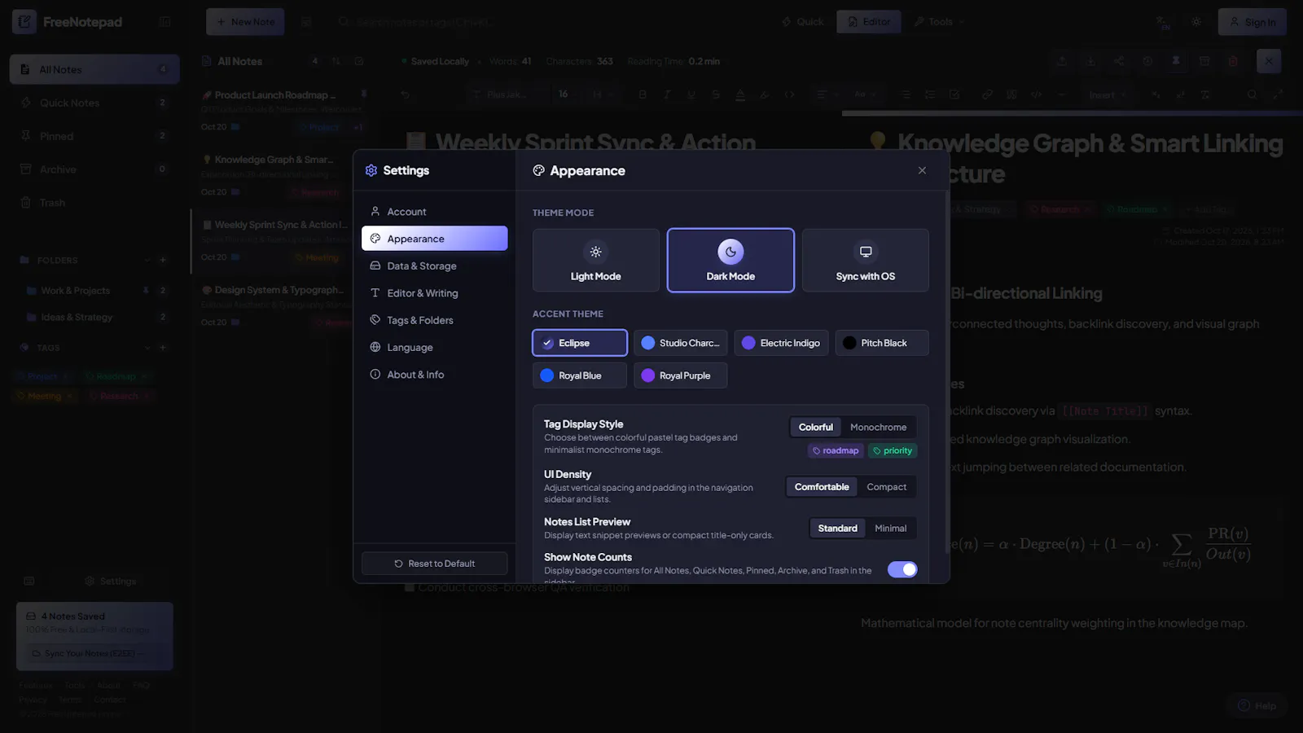Toggle the Show Note Counts switch

click(x=902, y=569)
